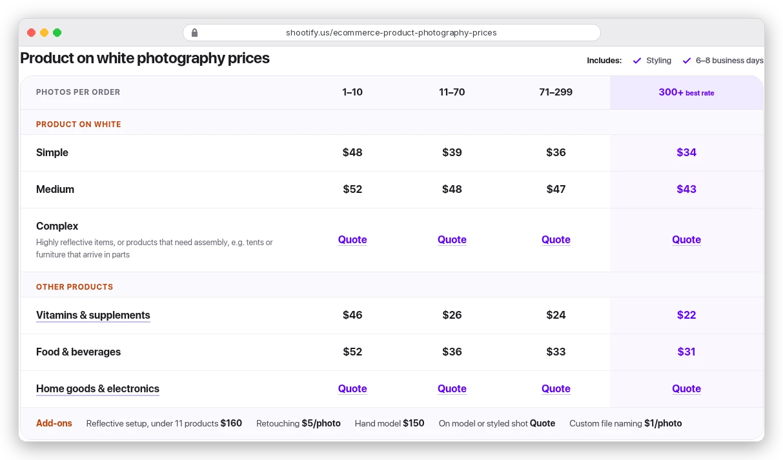Click the yellow minimize window button
This screenshot has height=460, width=783.
[44, 33]
